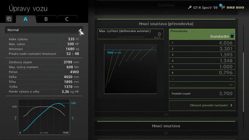Open the Převodovka Standardní selector
Screen dimensions: 249x140
202,34
